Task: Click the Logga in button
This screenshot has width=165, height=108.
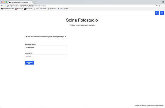Action: (29, 63)
